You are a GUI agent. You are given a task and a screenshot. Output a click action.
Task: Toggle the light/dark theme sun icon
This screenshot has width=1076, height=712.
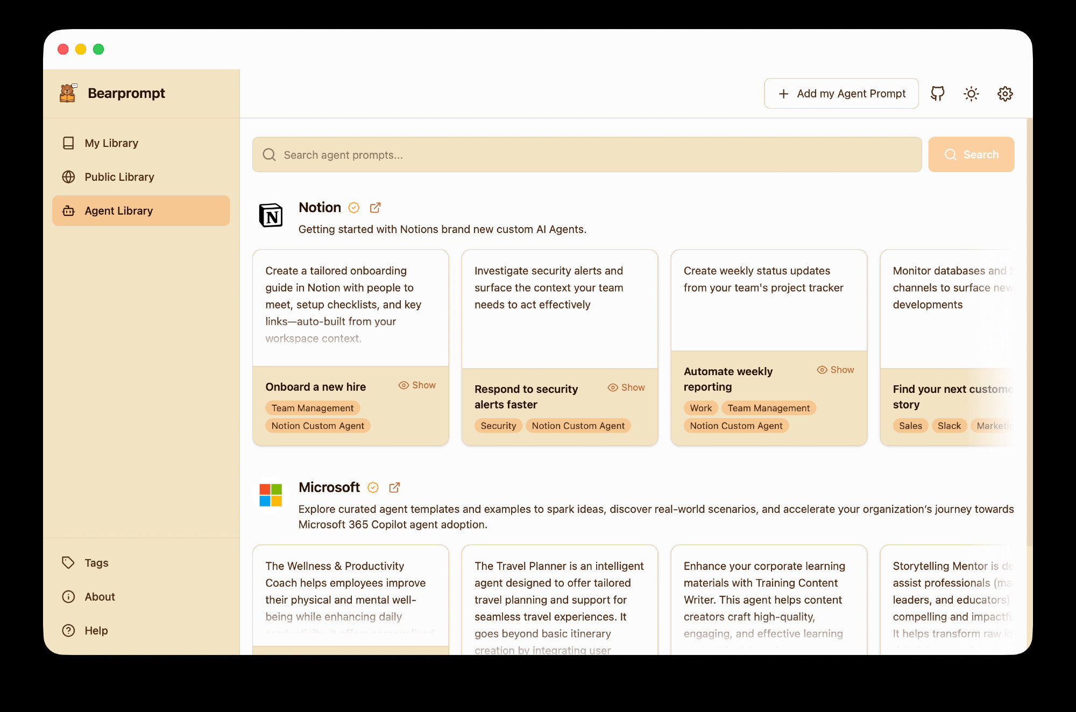[x=971, y=94]
